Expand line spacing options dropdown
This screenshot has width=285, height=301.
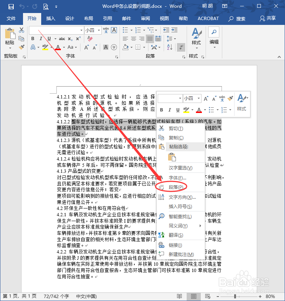coord(175,39)
